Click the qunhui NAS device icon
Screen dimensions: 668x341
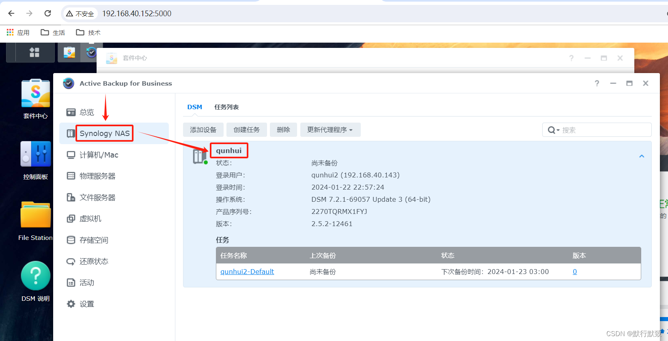pos(200,156)
